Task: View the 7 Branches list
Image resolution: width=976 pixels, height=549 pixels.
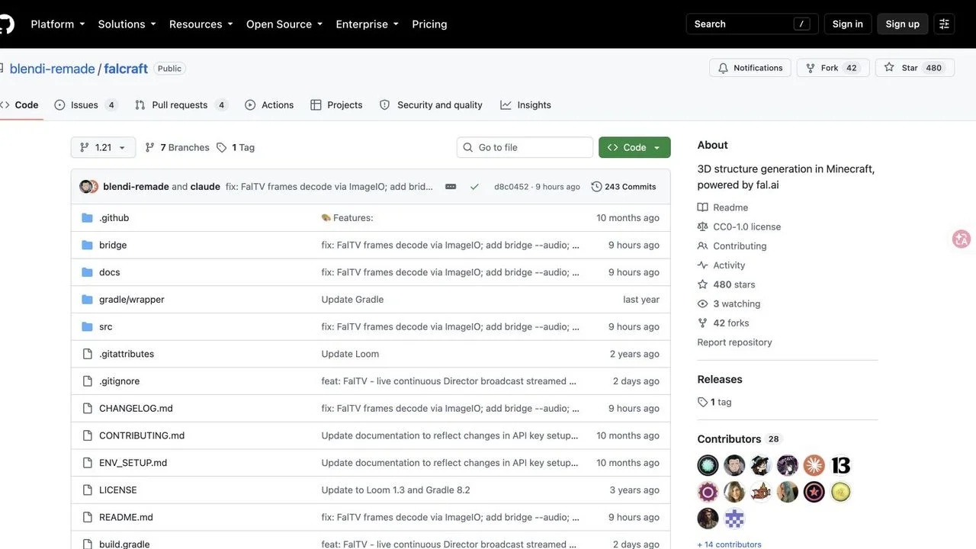Action: (x=177, y=148)
